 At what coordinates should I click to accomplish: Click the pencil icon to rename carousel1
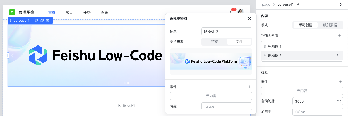pyautogui.click(x=298, y=5)
